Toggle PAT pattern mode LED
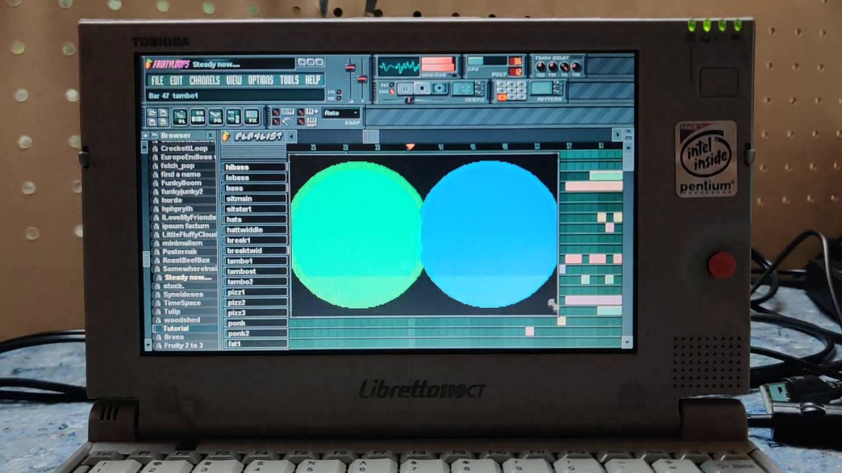 pyautogui.click(x=392, y=85)
